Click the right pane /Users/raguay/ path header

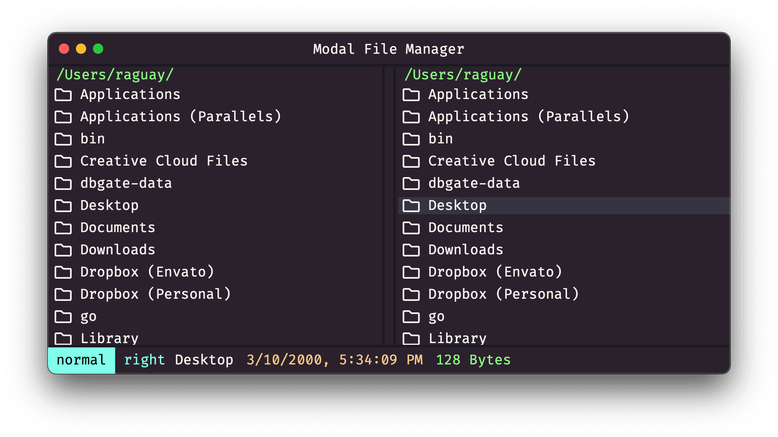point(463,75)
